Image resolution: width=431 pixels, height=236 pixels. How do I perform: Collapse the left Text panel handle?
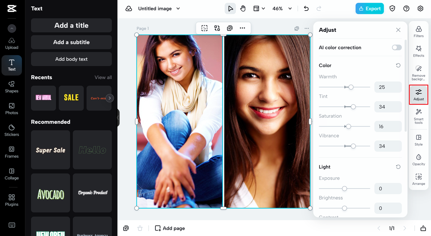pos(118,118)
